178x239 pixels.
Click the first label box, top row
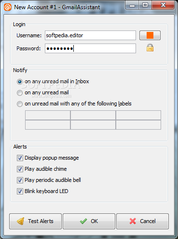click(48, 115)
